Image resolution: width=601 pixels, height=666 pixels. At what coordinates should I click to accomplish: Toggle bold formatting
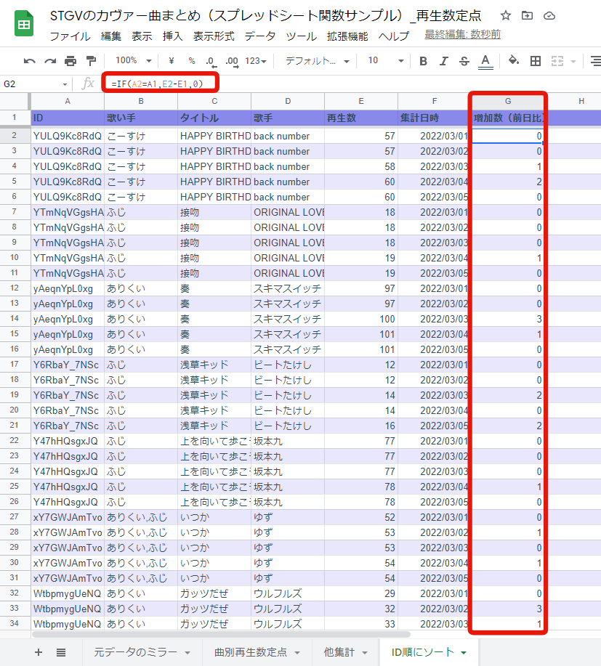coord(423,61)
